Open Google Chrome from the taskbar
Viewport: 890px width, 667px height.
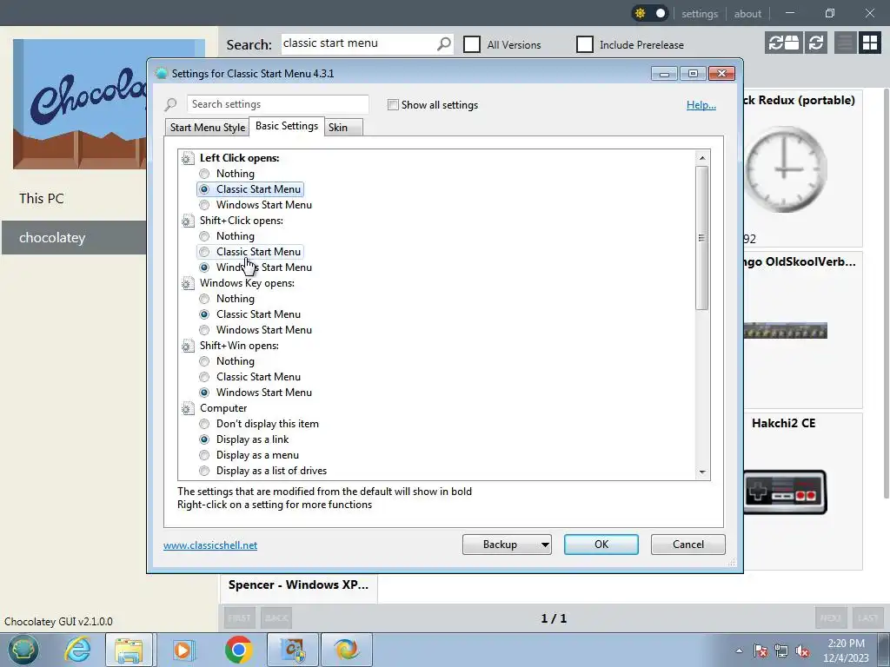[x=238, y=650]
